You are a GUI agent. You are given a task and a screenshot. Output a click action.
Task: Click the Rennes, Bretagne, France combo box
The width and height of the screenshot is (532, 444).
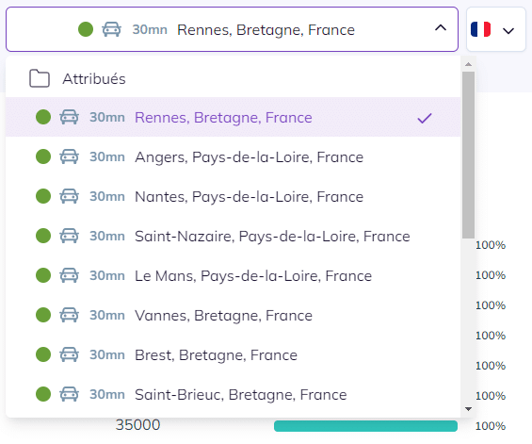tap(232, 29)
